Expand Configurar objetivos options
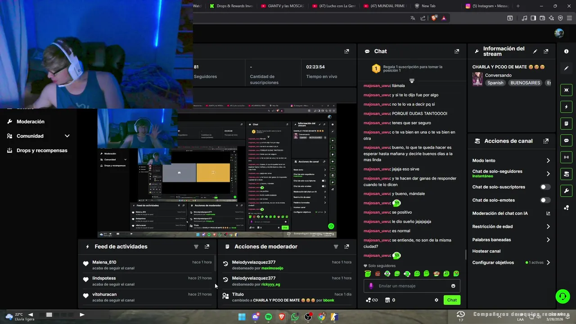 pyautogui.click(x=548, y=262)
